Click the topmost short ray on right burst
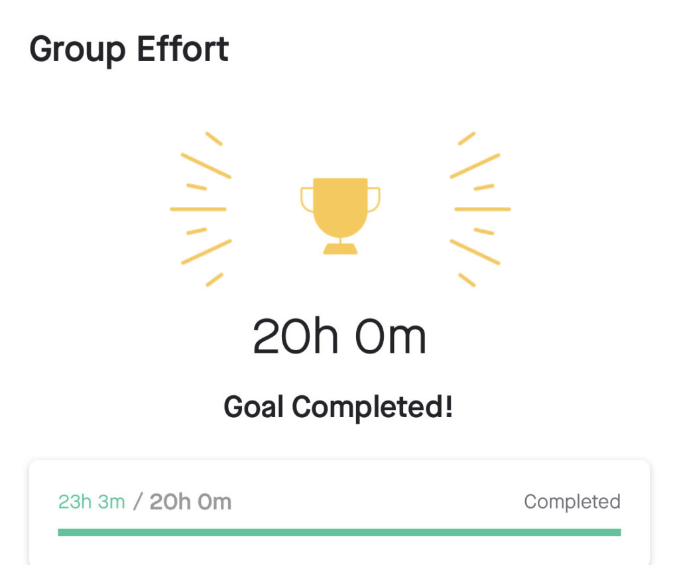The height and width of the screenshot is (565, 679). click(467, 139)
